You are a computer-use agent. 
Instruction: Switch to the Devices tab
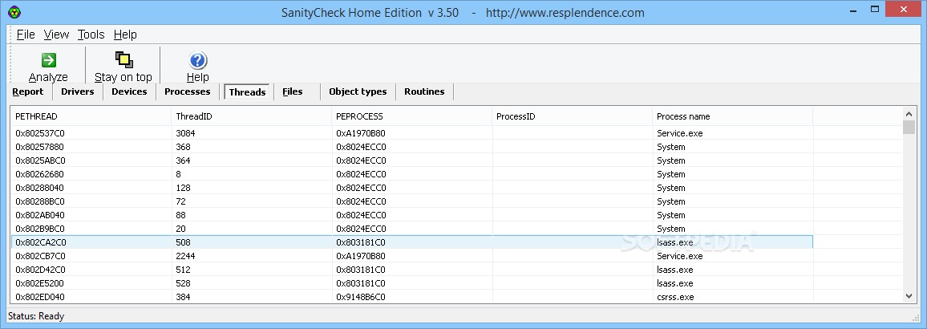[x=129, y=91]
